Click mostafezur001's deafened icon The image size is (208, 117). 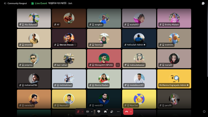125,85
